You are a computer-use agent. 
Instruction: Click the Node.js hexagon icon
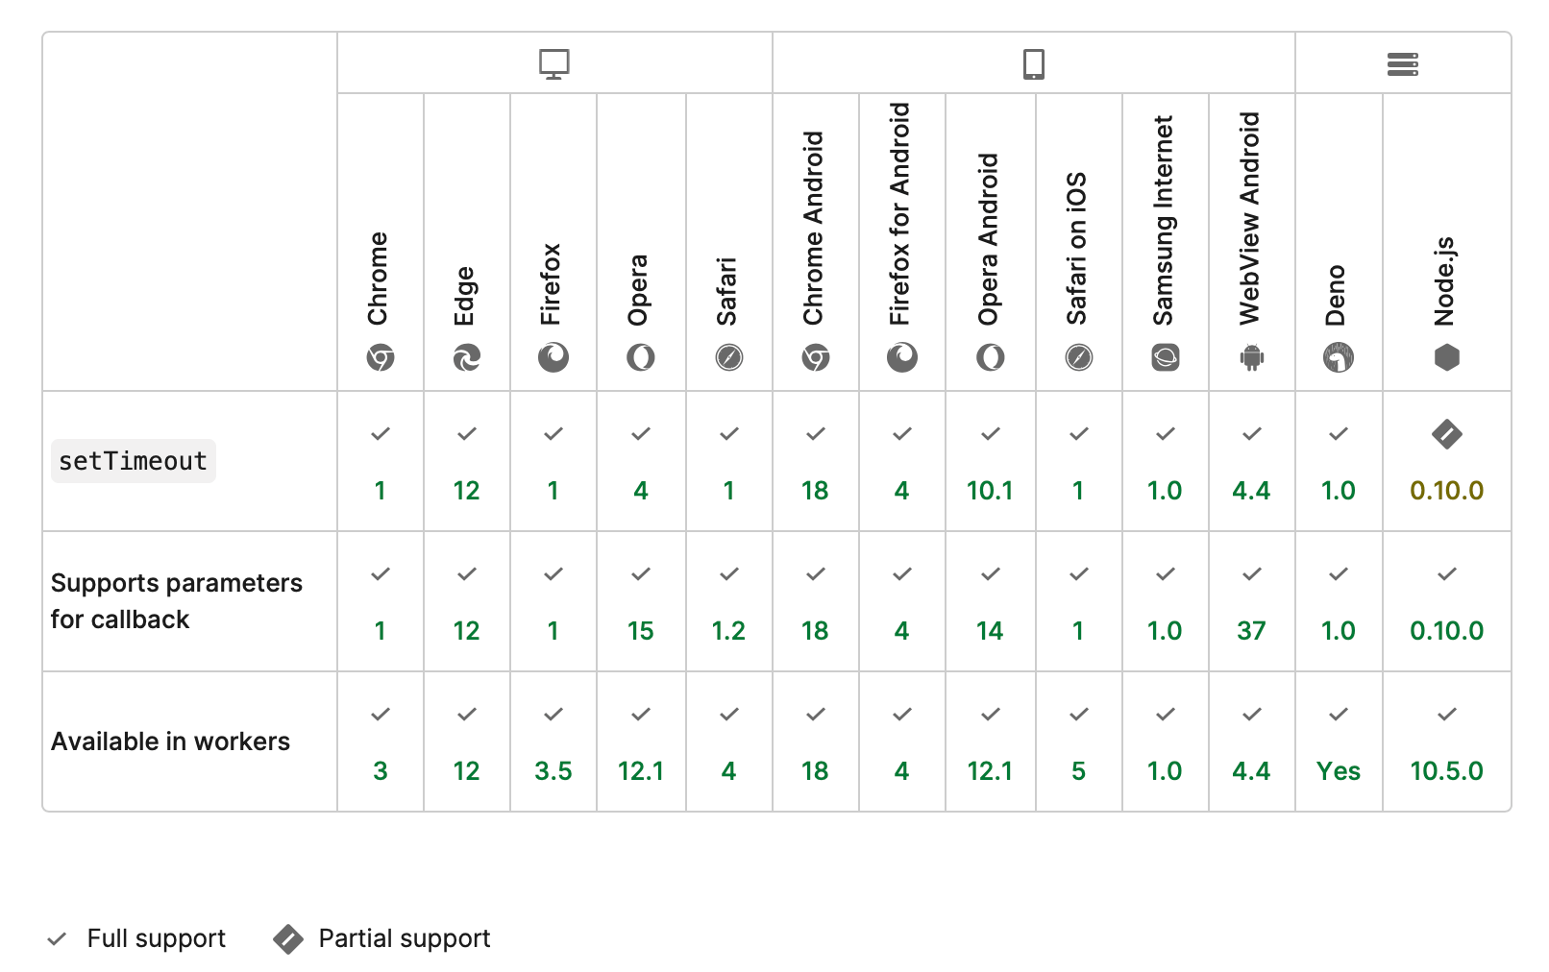coord(1446,358)
